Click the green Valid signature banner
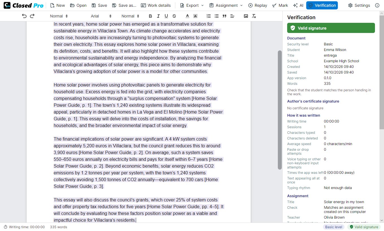 click(x=331, y=28)
